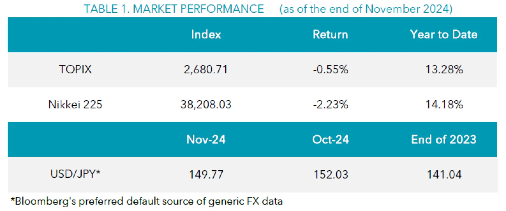Click the Nov-24 column header

[206, 139]
